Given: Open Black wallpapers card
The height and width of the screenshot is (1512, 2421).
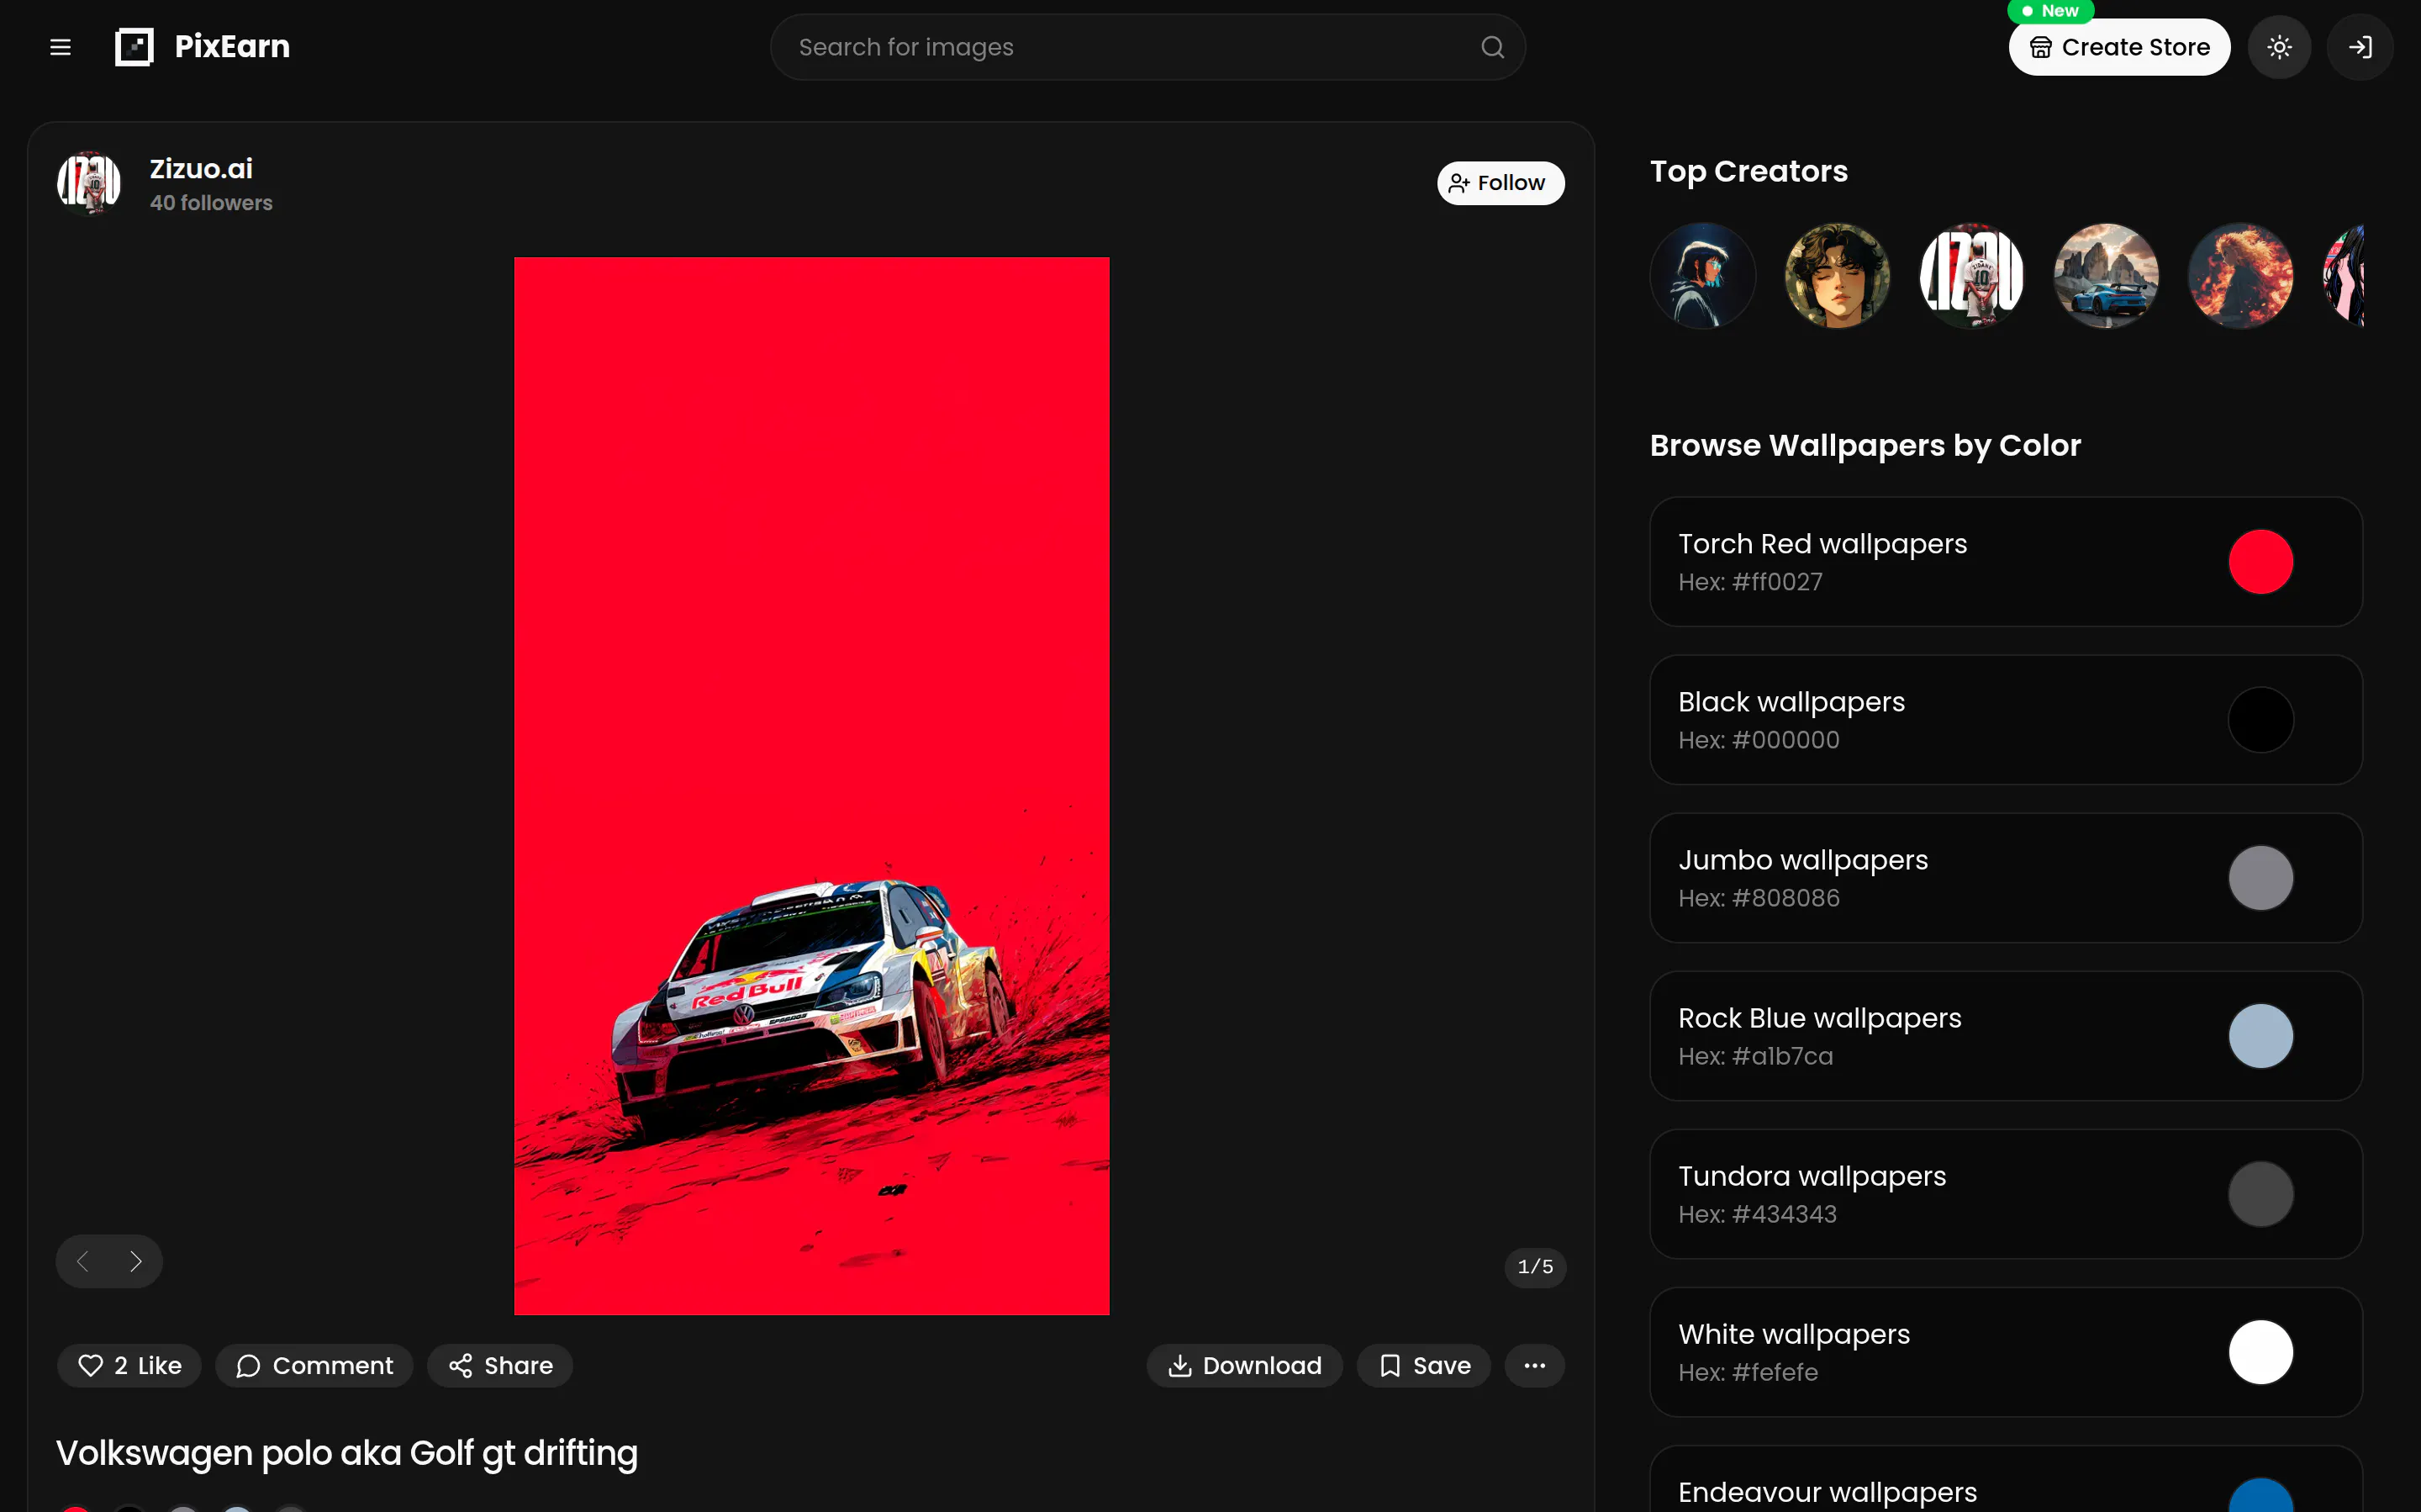Looking at the screenshot, I should click(x=2007, y=720).
